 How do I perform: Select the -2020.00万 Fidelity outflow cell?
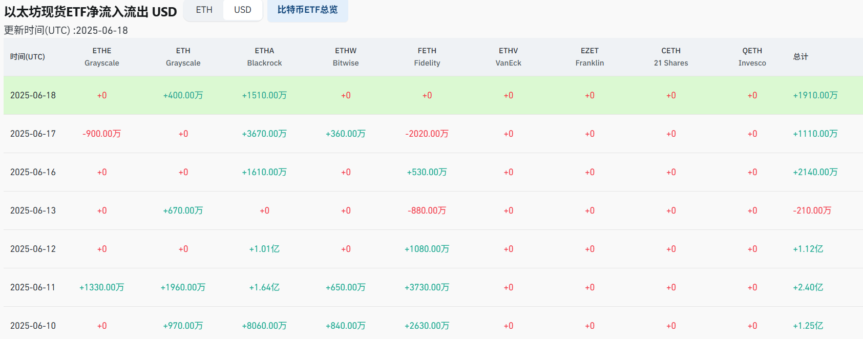pos(427,134)
